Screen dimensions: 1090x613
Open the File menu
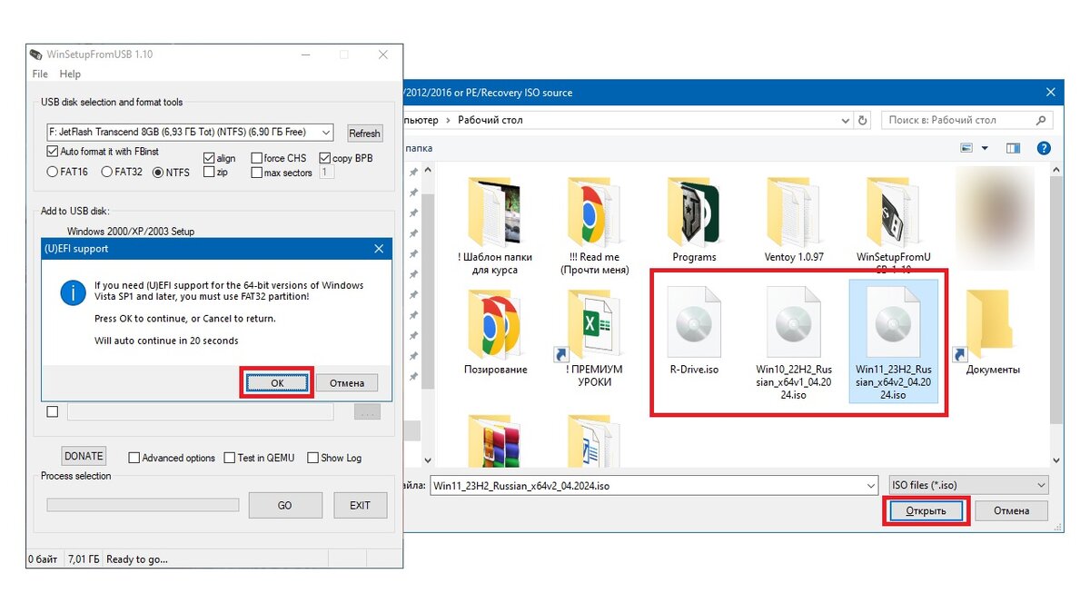click(x=39, y=74)
